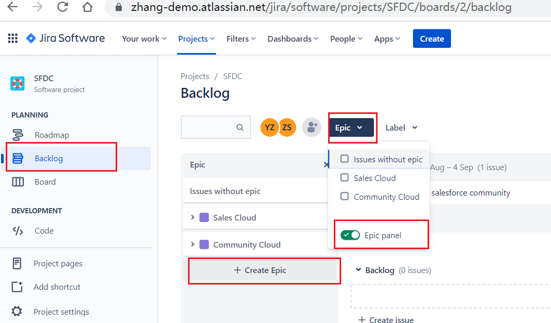Click the Project pages document icon
Screen dimensions: 551x323
[x=17, y=263]
